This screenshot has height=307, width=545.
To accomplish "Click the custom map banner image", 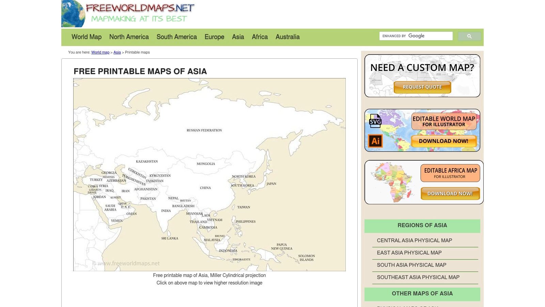I will pyautogui.click(x=422, y=75).
